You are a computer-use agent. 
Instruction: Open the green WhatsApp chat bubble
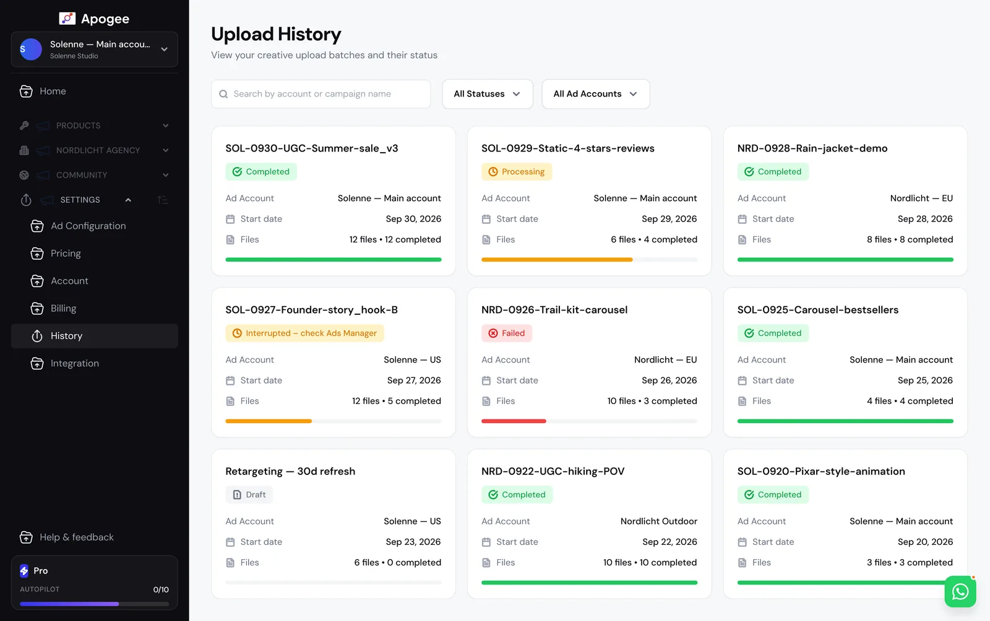coord(960,592)
